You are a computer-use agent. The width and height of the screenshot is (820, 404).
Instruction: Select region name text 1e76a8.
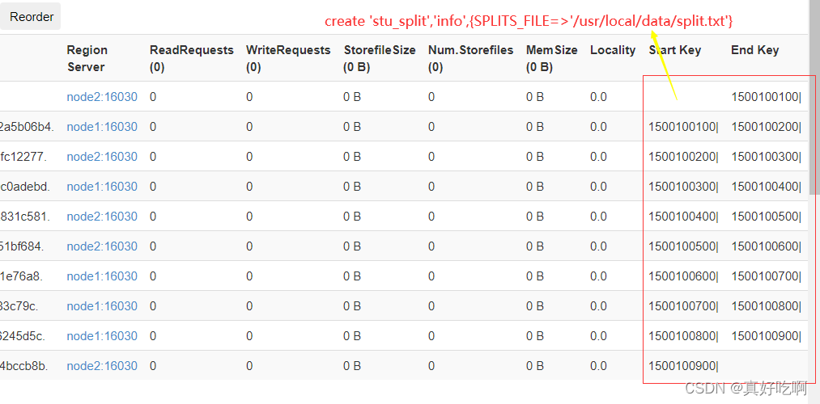pos(21,276)
